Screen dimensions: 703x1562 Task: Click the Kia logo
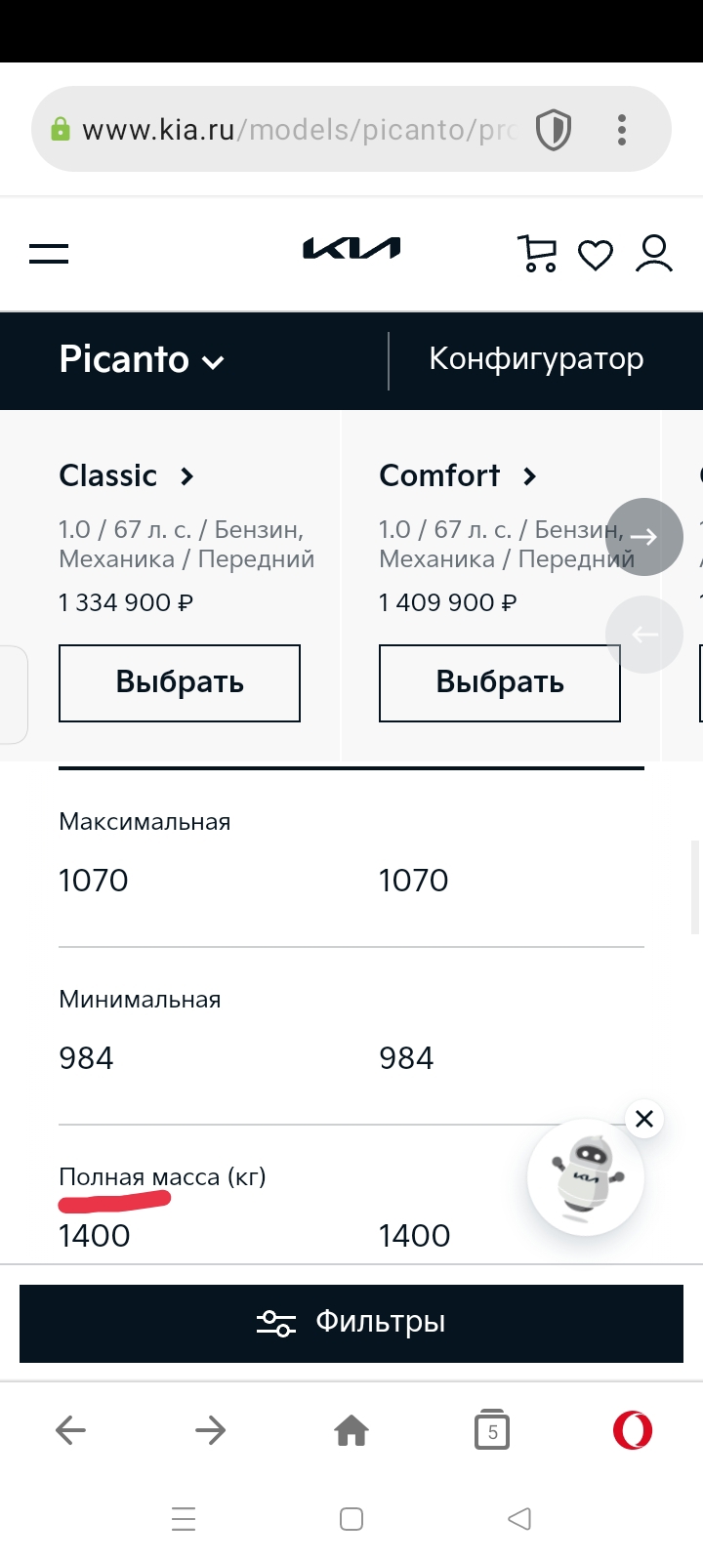(351, 250)
